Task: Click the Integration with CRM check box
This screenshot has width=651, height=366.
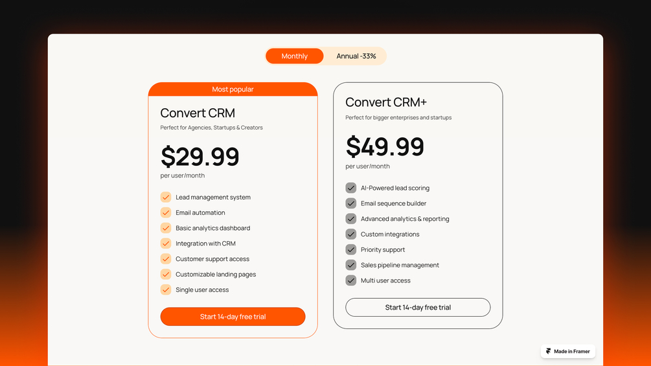Action: [166, 244]
